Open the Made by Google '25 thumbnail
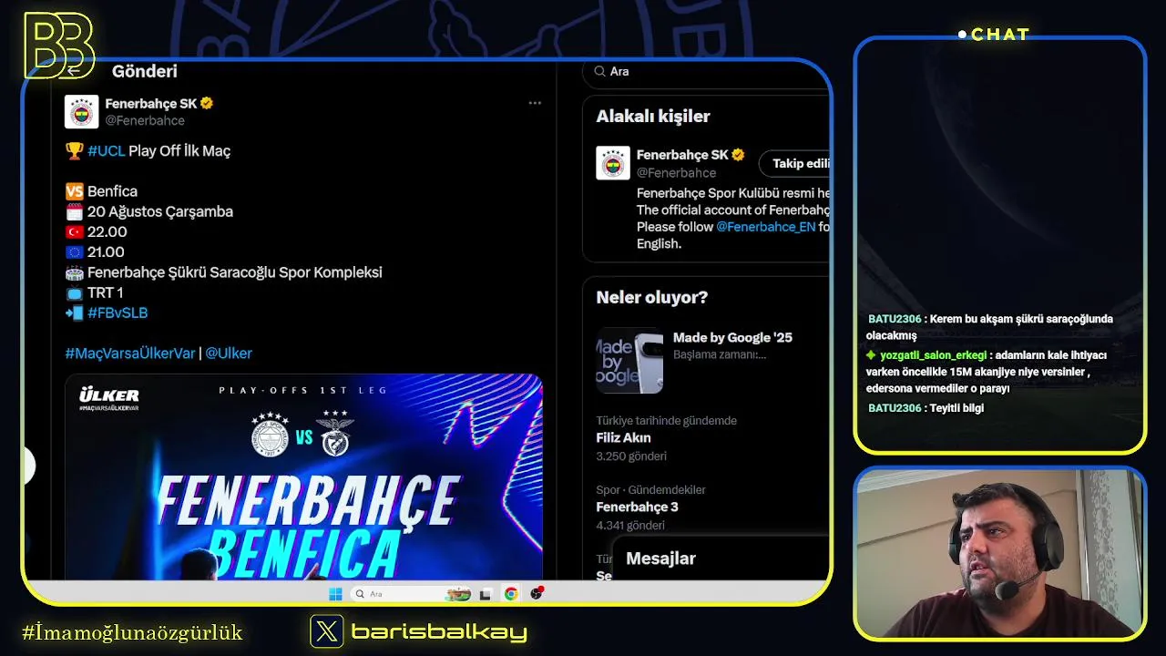1166x656 pixels. point(629,361)
